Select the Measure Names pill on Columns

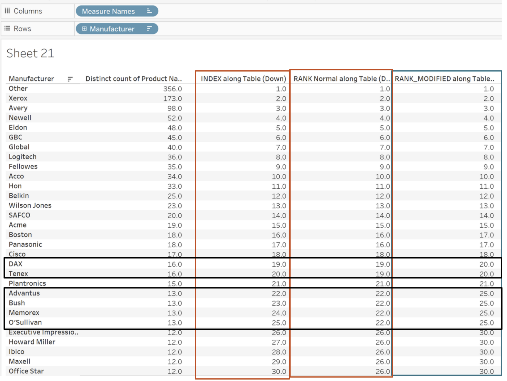tap(117, 11)
